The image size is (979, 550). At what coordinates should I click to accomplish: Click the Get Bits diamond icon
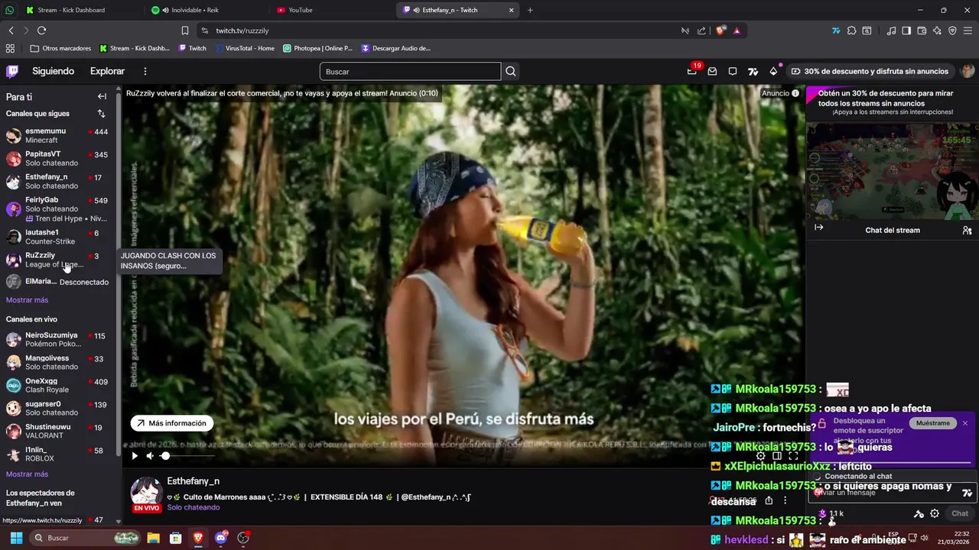pos(773,71)
